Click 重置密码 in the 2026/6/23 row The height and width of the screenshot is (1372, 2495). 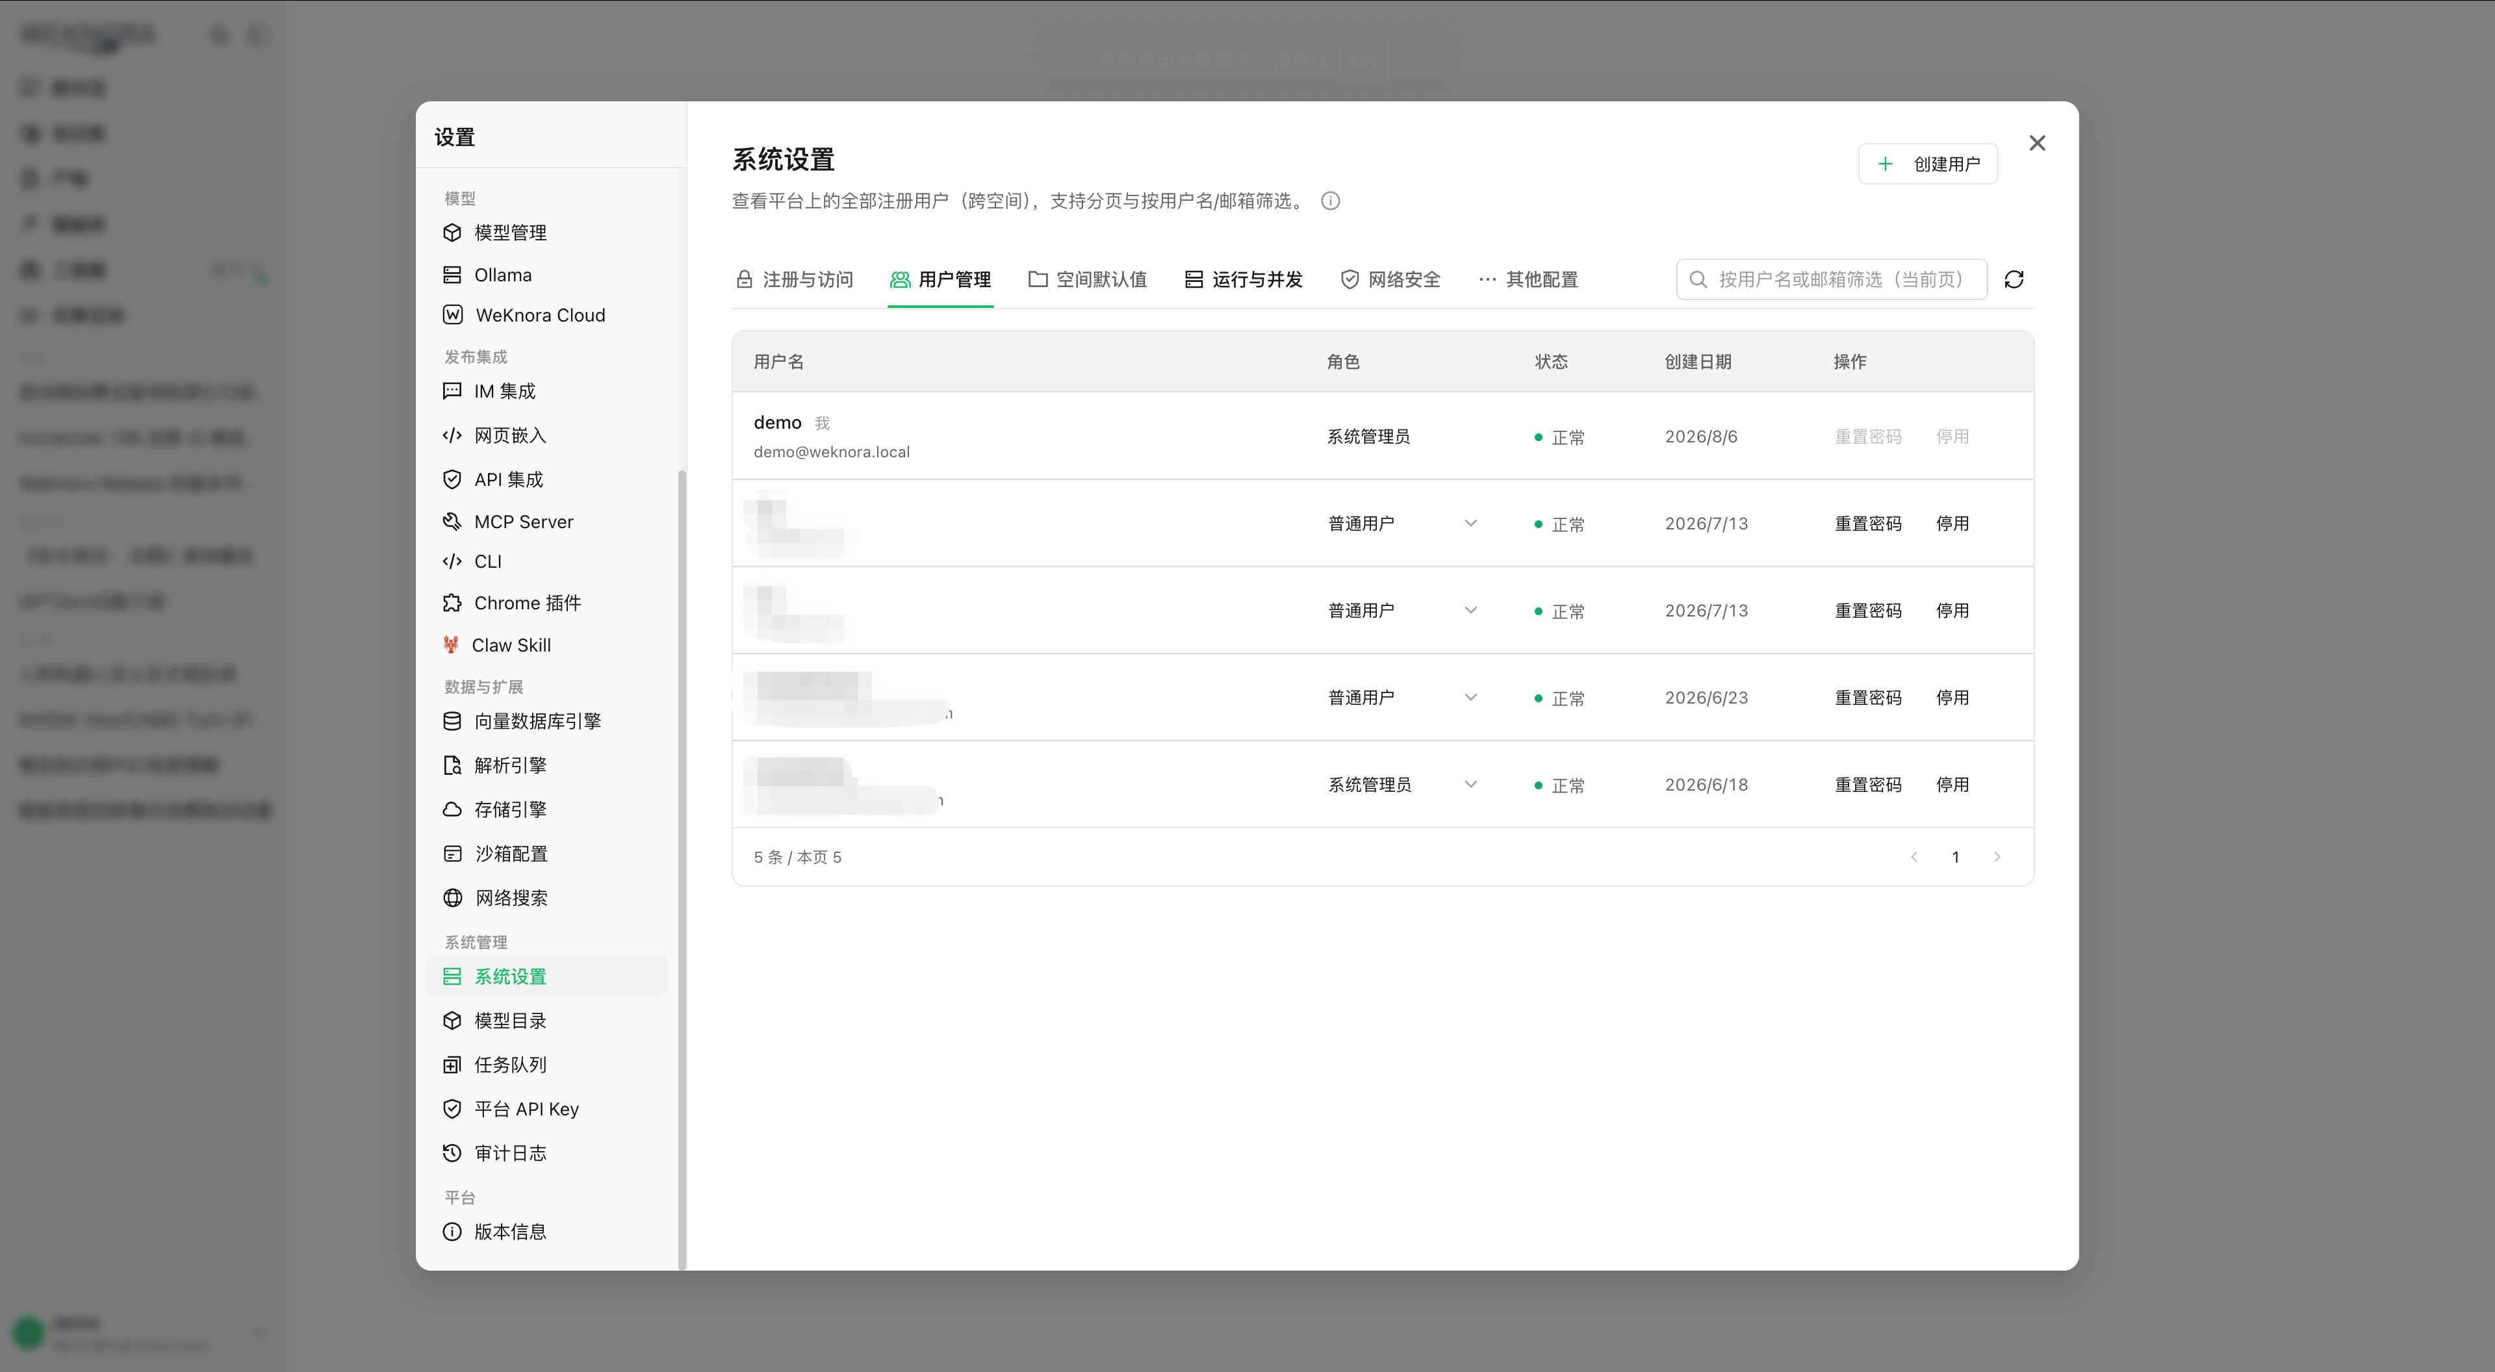point(1867,698)
